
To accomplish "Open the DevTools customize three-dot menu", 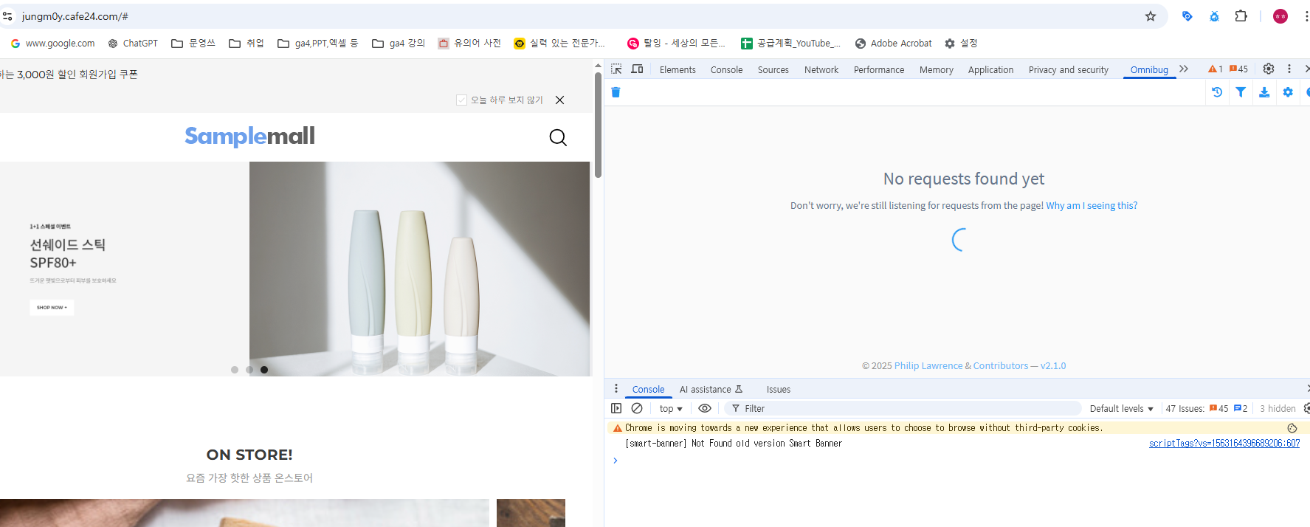I will click(1289, 69).
